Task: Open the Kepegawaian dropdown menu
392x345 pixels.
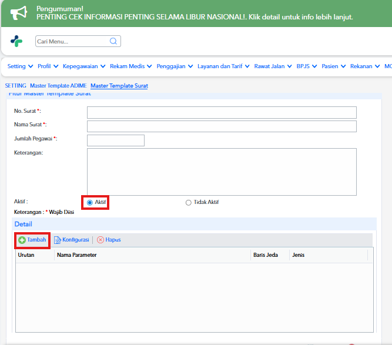Action: pos(84,66)
